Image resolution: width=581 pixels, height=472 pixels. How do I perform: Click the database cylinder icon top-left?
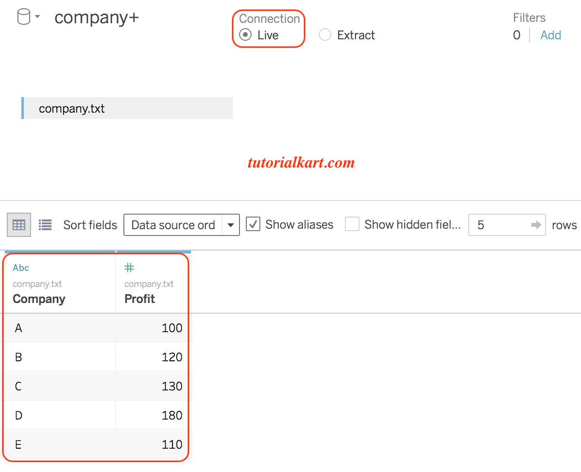pos(23,16)
